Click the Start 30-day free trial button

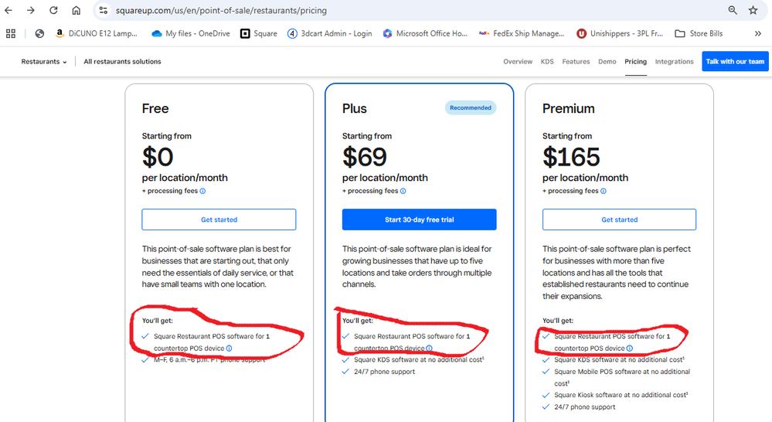click(x=419, y=220)
